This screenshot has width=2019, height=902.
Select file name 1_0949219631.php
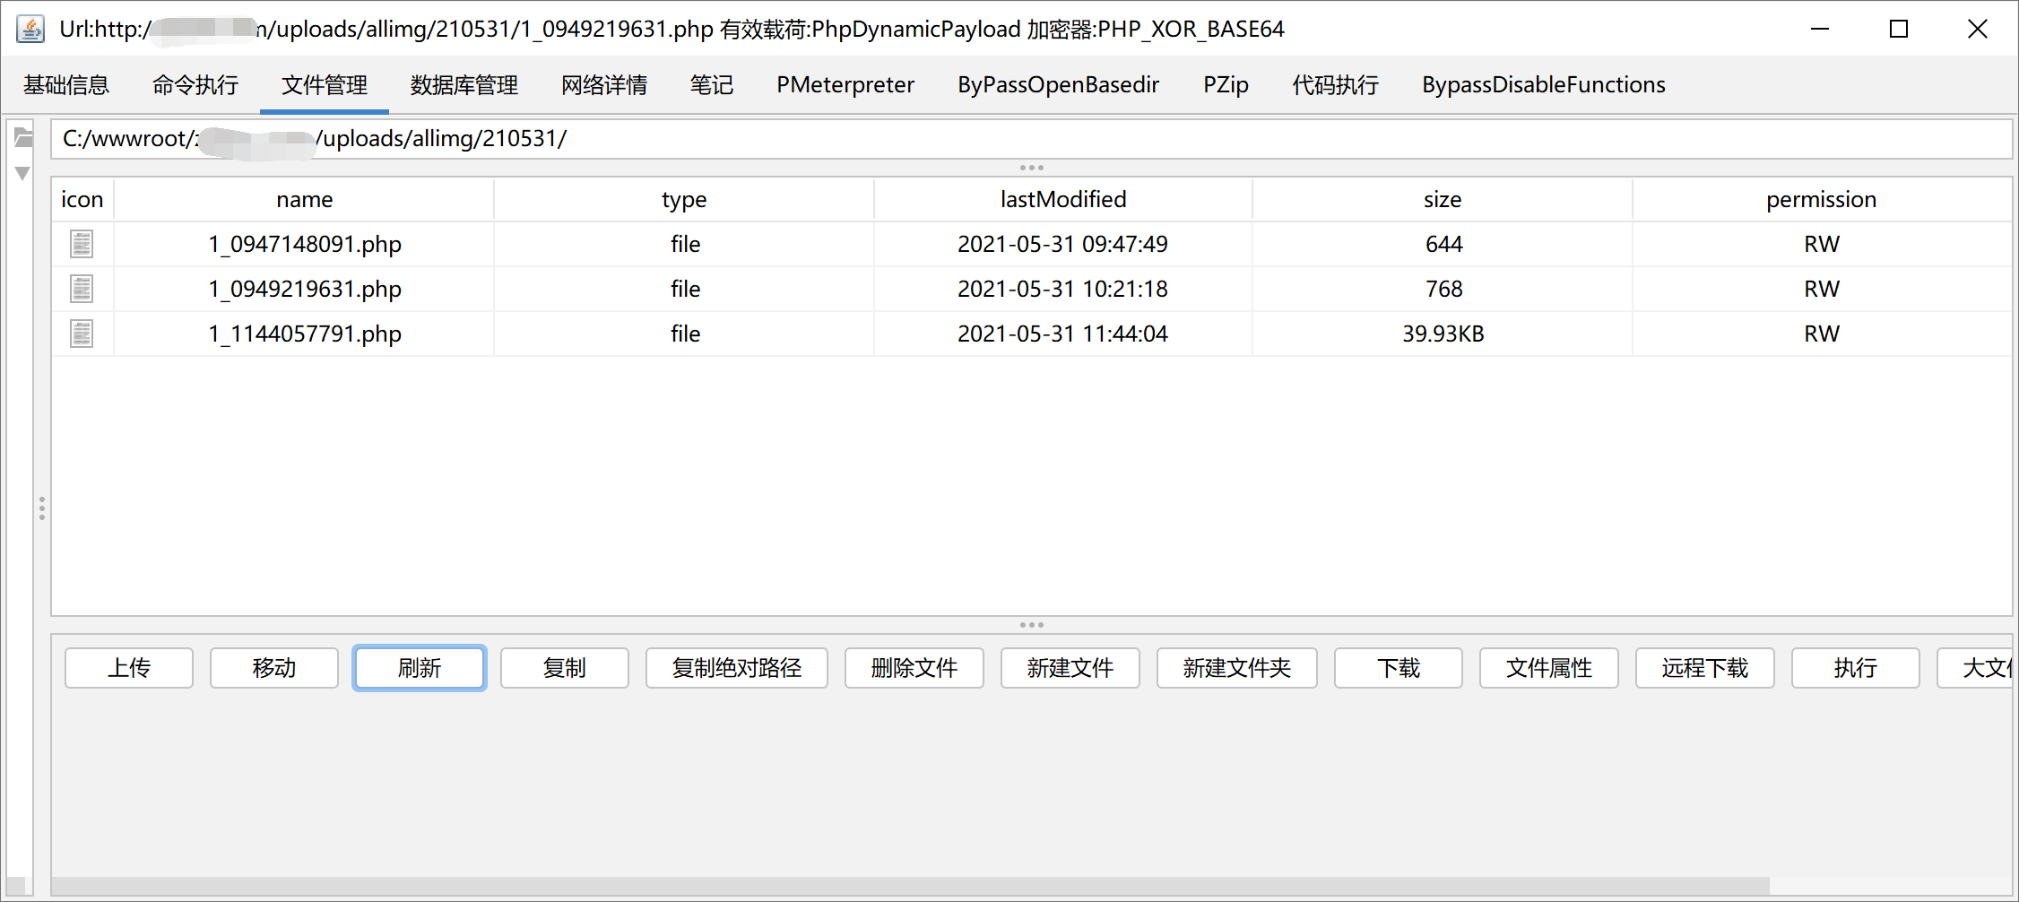click(x=305, y=289)
